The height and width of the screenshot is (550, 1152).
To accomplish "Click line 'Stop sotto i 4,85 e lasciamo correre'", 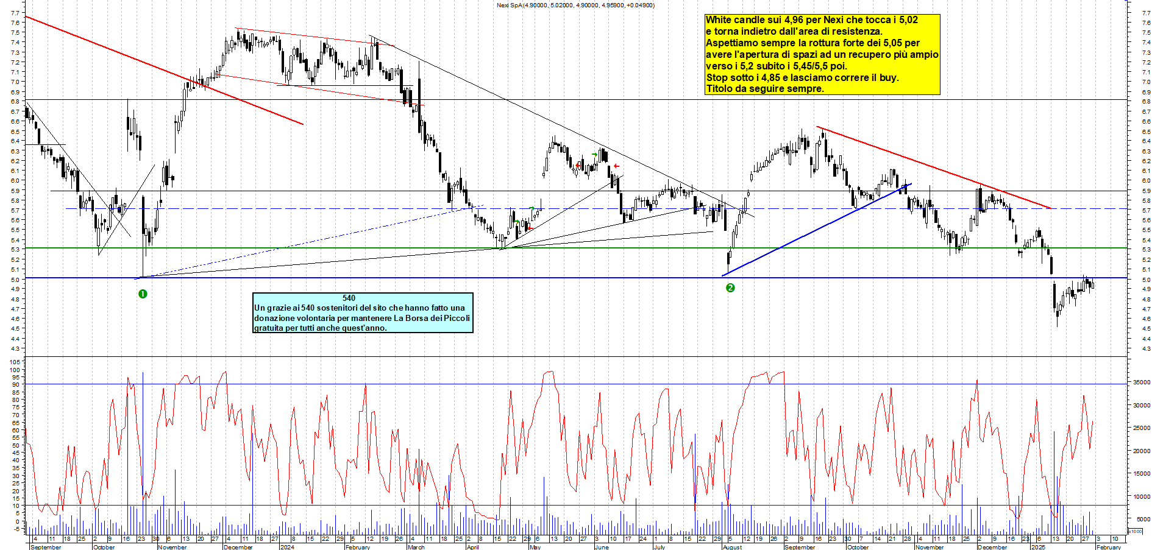I will point(802,78).
